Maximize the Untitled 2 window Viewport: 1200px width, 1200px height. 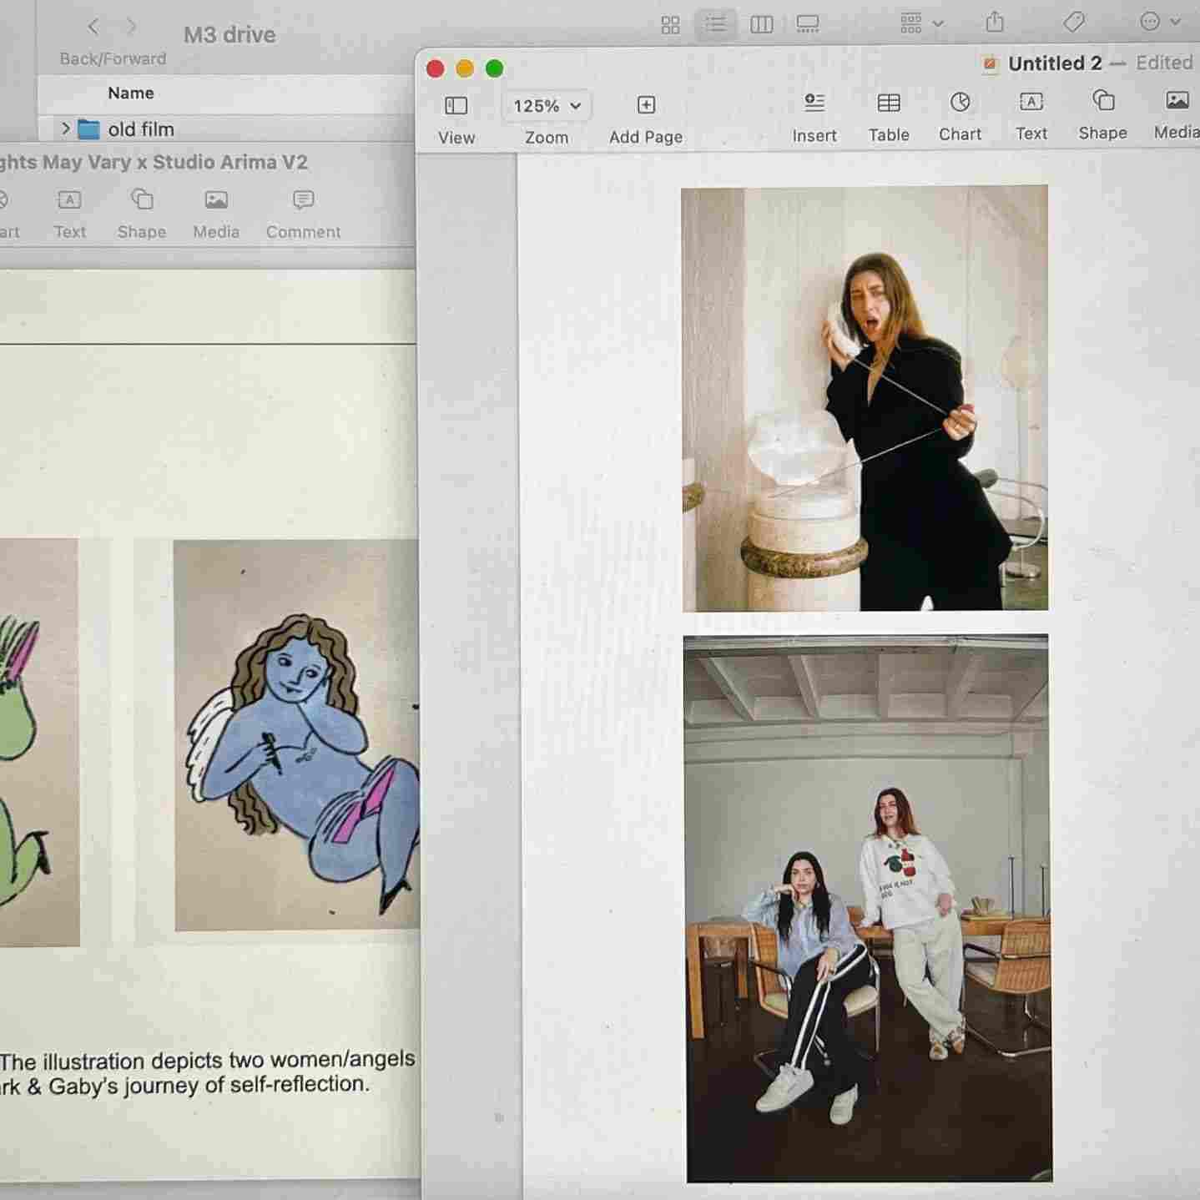pos(495,68)
